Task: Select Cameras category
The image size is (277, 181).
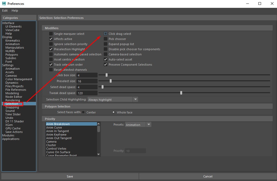Action: pos(11,76)
